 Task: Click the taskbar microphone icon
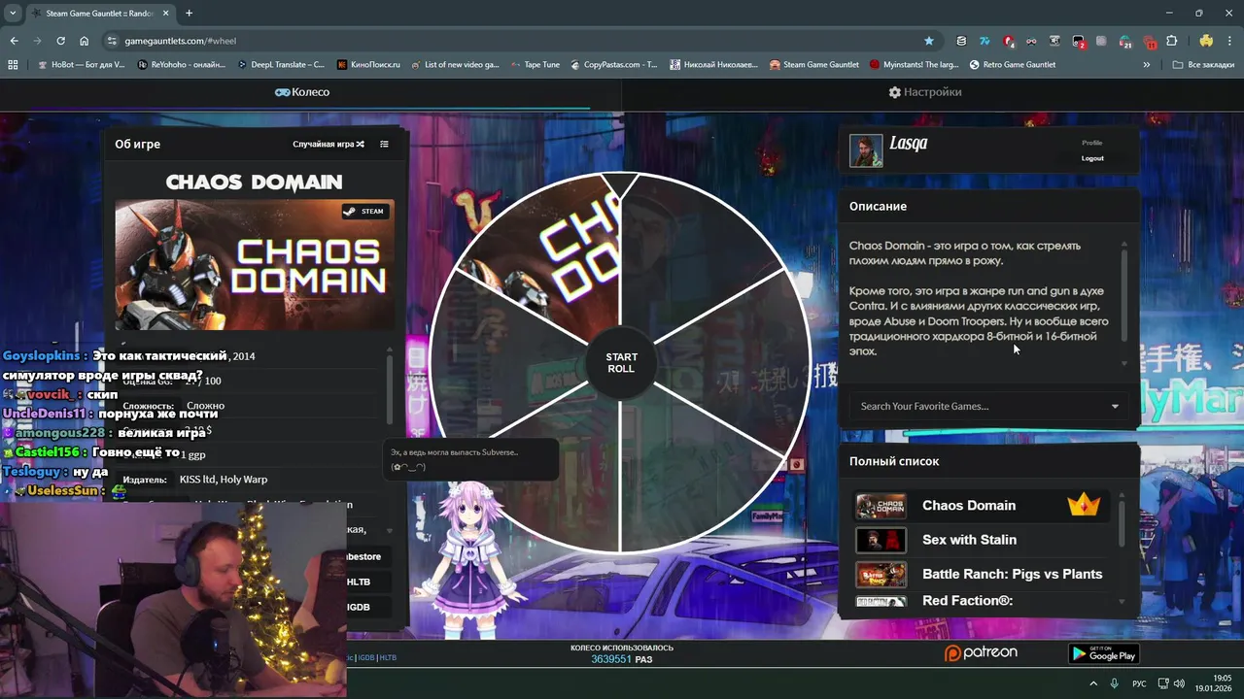point(1115,683)
